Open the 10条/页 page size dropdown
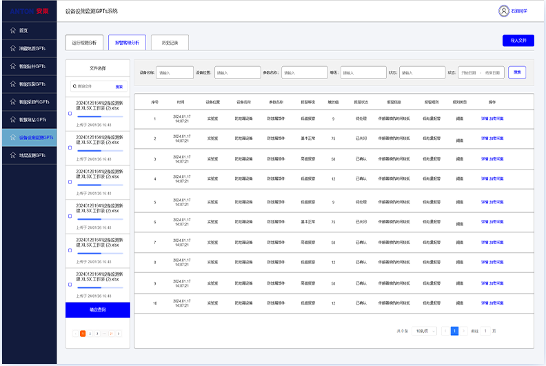 coord(424,331)
